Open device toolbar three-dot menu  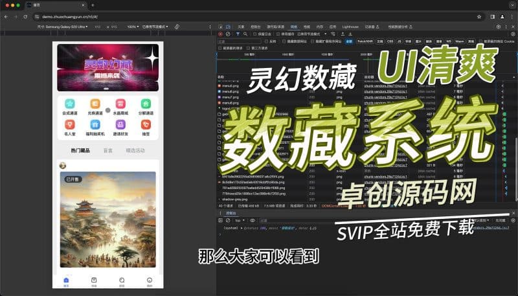point(210,27)
